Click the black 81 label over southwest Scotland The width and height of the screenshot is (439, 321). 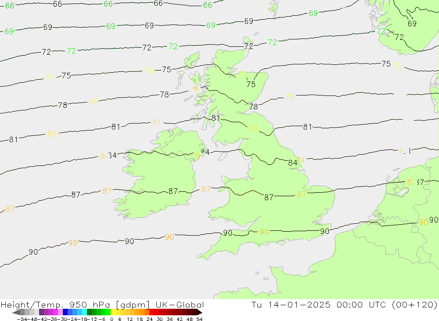[215, 118]
